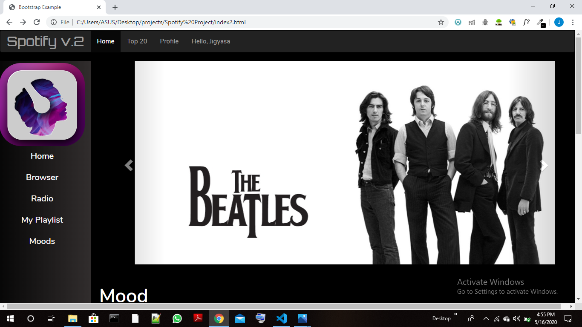This screenshot has width=582, height=327.
Task: Open Task View on taskbar
Action: pyautogui.click(x=51, y=318)
